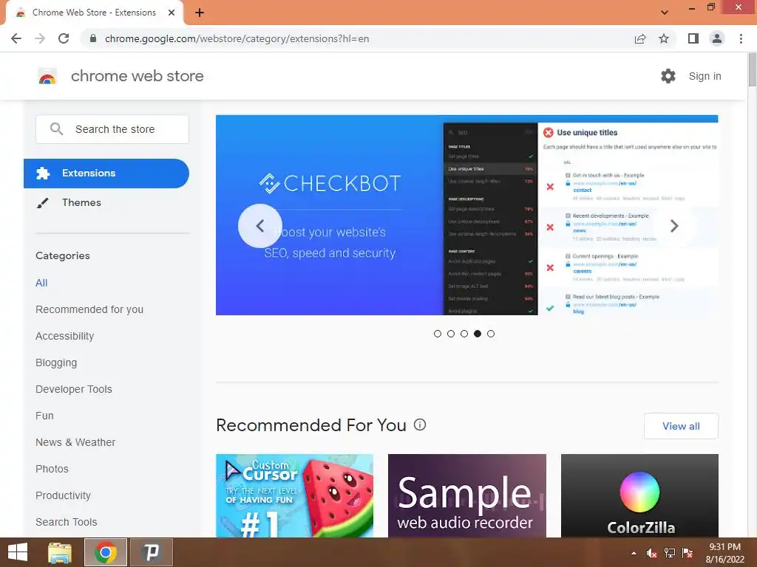
Task: Open the Web Store settings gear
Action: pyautogui.click(x=668, y=76)
